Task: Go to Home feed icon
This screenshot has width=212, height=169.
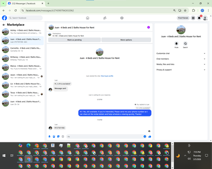Action: [87, 18]
